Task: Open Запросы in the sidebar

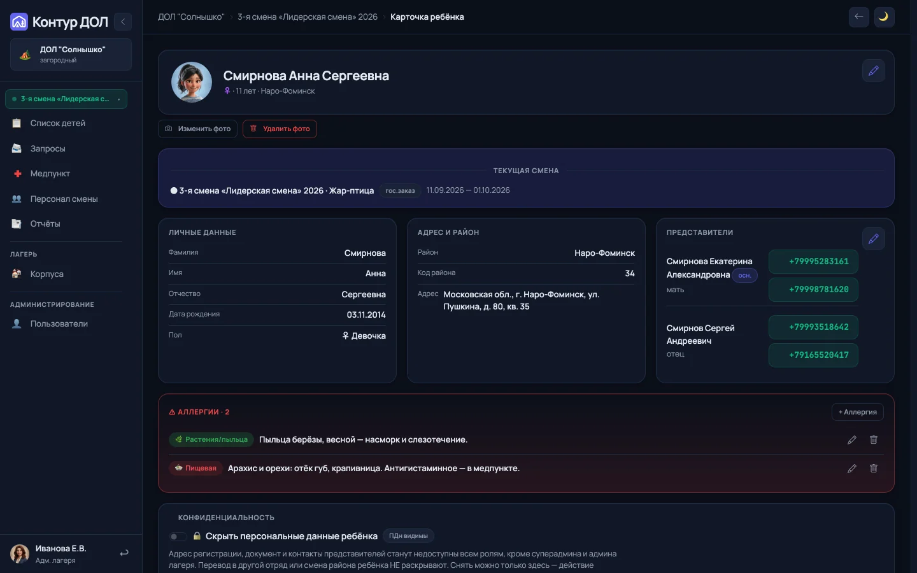Action: pos(66,148)
